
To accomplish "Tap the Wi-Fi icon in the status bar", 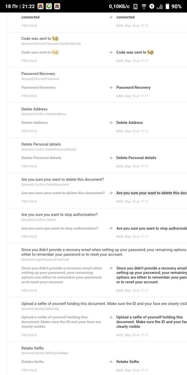I will pos(144,6).
